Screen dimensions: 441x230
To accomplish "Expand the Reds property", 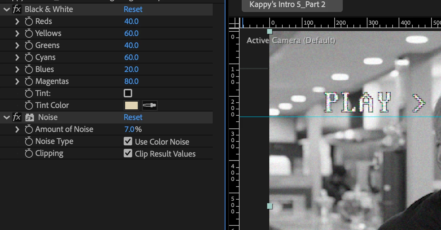I will click(x=17, y=22).
